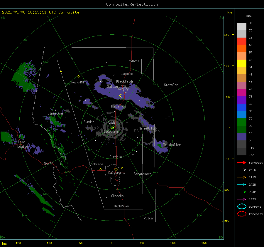Click the Olds town label
Image resolution: width=264 pixels, height=247 pixels.
pyautogui.click(x=112, y=122)
